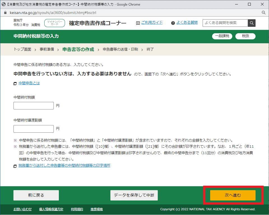Click 申告書等の送信・印刷 breadcrumb step
The height and width of the screenshot is (215, 269).
click(120, 49)
